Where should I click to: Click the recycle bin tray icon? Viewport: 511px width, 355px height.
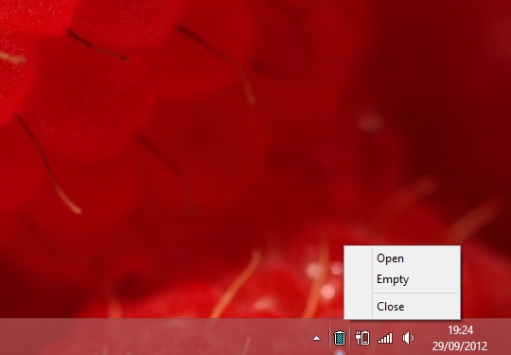tap(340, 338)
